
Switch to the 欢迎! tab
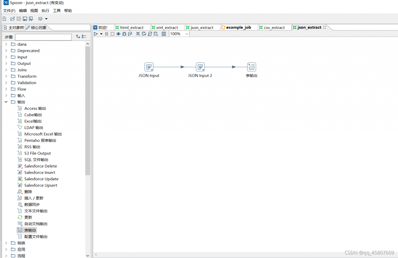click(100, 28)
